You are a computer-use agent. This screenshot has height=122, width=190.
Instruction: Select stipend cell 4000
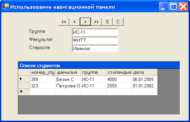coord(119,79)
